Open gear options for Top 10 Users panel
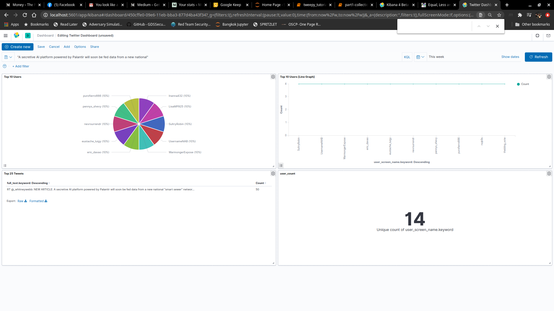 [273, 77]
